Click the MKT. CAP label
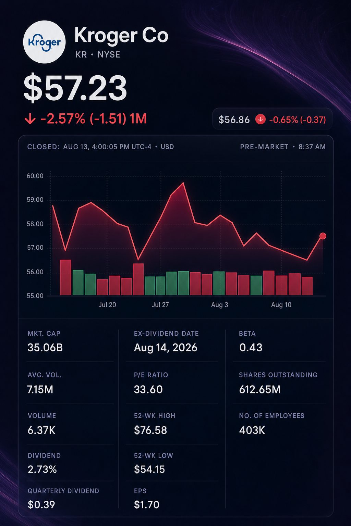 [44, 334]
